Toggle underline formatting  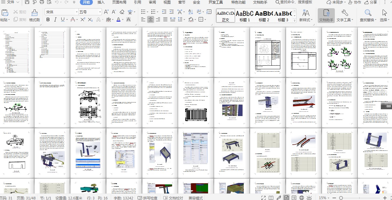pyautogui.click(x=62, y=20)
